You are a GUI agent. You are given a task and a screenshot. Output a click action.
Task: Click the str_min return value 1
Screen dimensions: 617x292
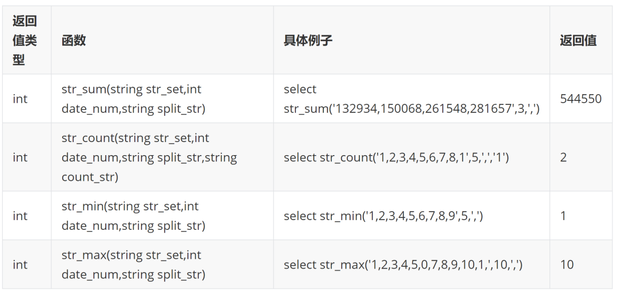(x=563, y=216)
